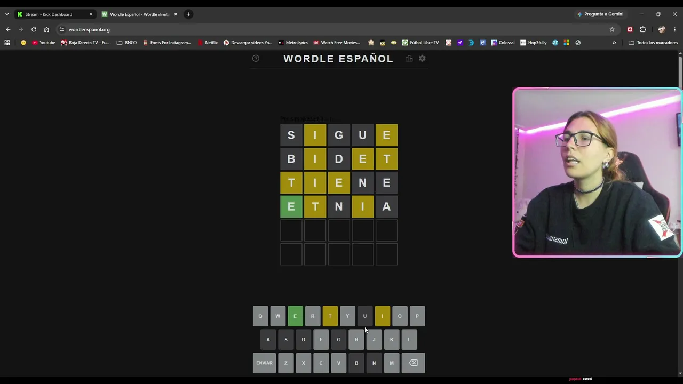
Task: Open the Descargar videos bookmark
Action: [x=248, y=43]
